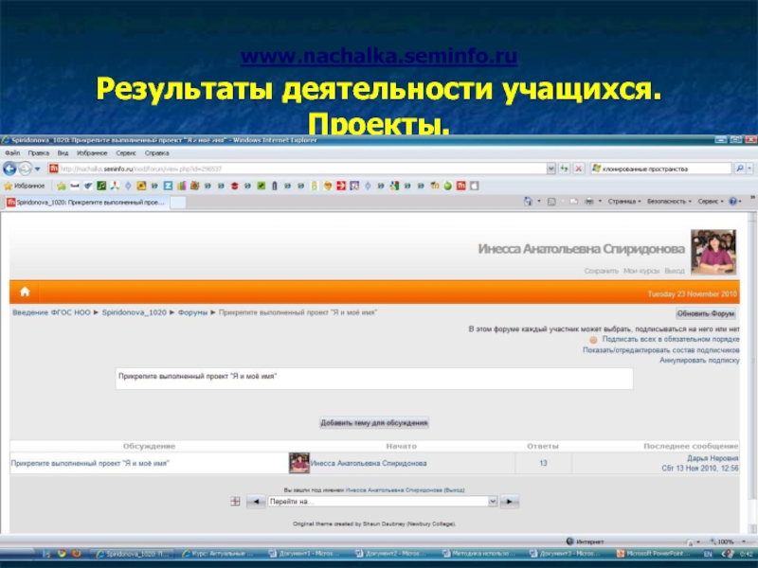Go back with the browser Back arrow
The width and height of the screenshot is (758, 568).
(x=9, y=169)
